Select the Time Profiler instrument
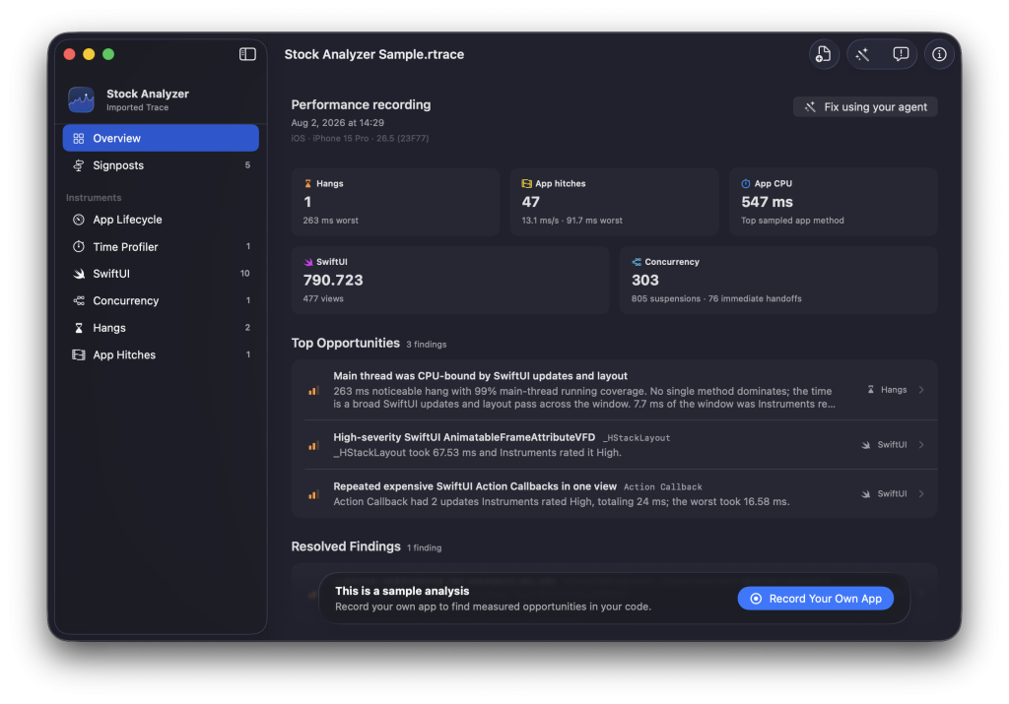The height and width of the screenshot is (704, 1009). coord(161,246)
